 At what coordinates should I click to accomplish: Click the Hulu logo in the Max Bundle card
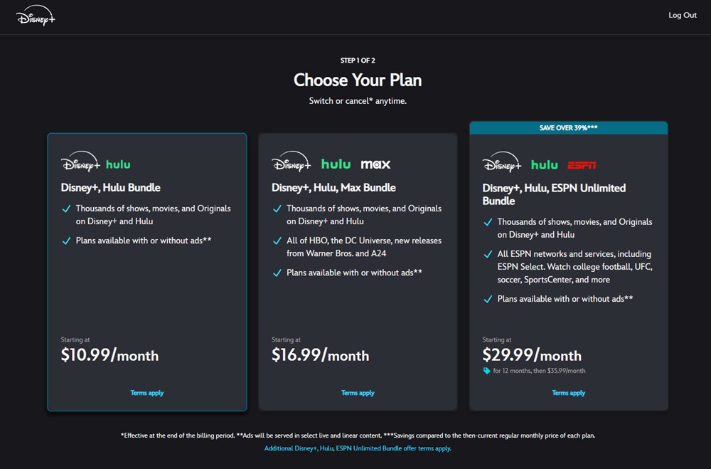[336, 164]
